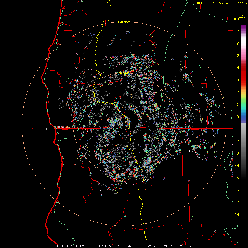The width and height of the screenshot is (248, 248).
Task: Click the TH label on the scale
Action: 237,215
